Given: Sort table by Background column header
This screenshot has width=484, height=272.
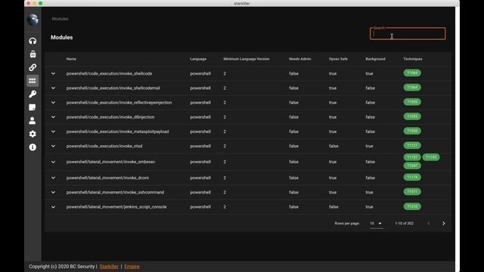Looking at the screenshot, I should (375, 59).
